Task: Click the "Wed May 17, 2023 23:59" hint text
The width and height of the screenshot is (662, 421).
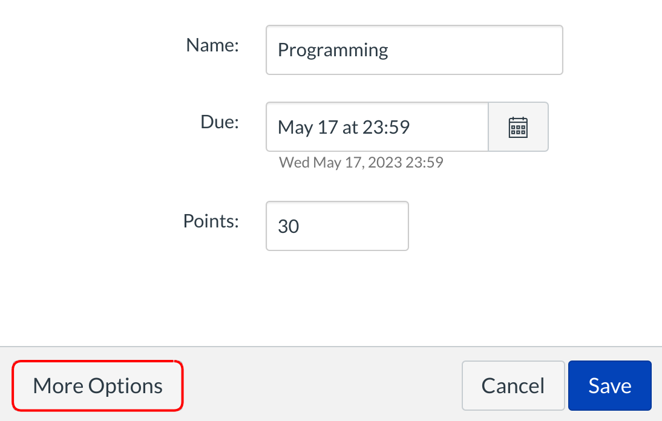Action: (x=361, y=162)
